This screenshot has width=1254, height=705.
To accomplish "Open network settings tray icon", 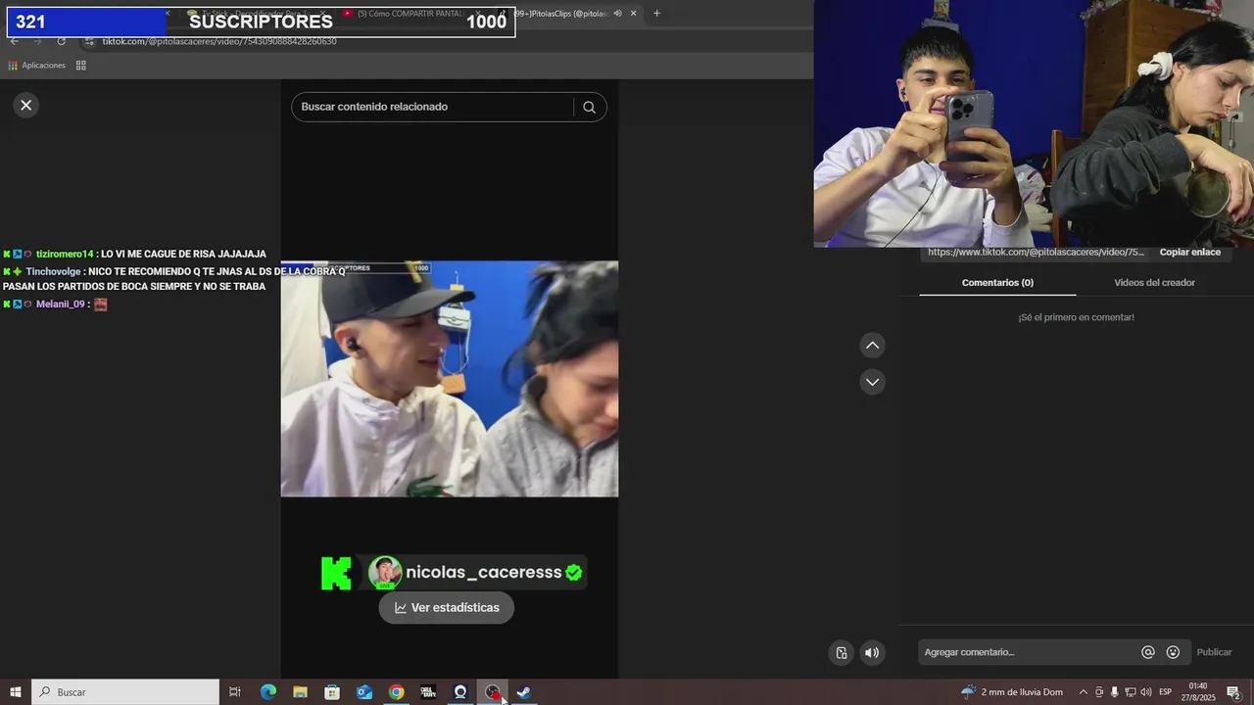I will (x=1130, y=692).
